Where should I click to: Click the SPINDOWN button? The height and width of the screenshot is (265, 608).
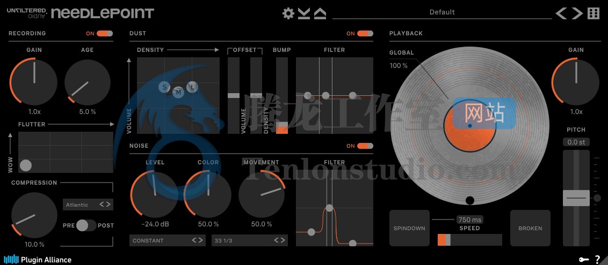(x=409, y=228)
